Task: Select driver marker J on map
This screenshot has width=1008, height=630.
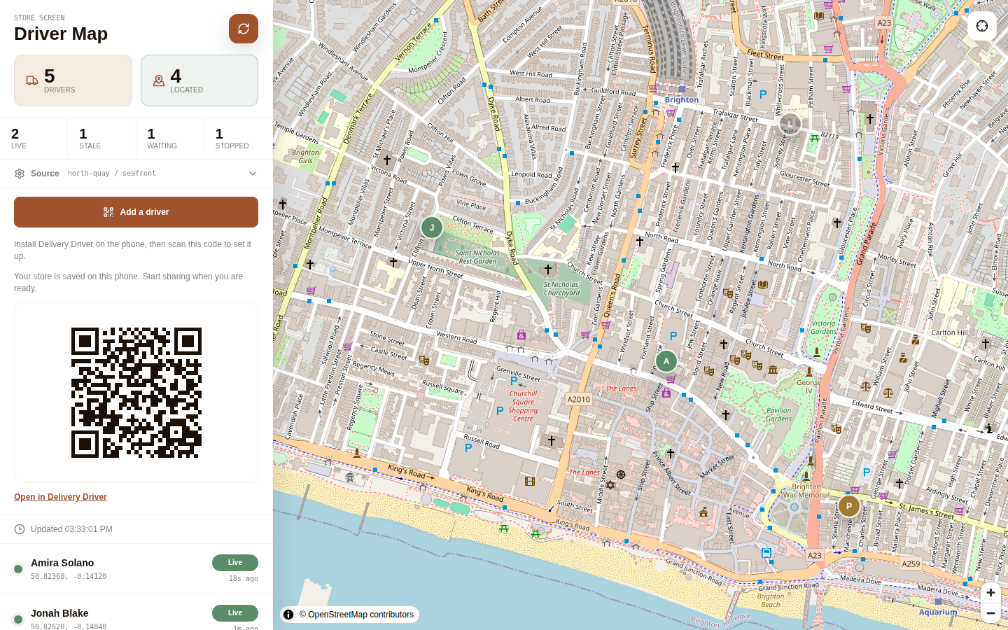Action: 432,227
